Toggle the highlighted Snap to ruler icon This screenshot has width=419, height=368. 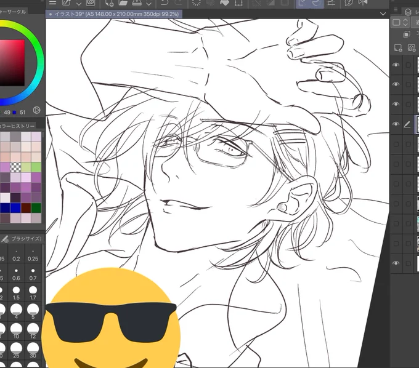[303, 3]
